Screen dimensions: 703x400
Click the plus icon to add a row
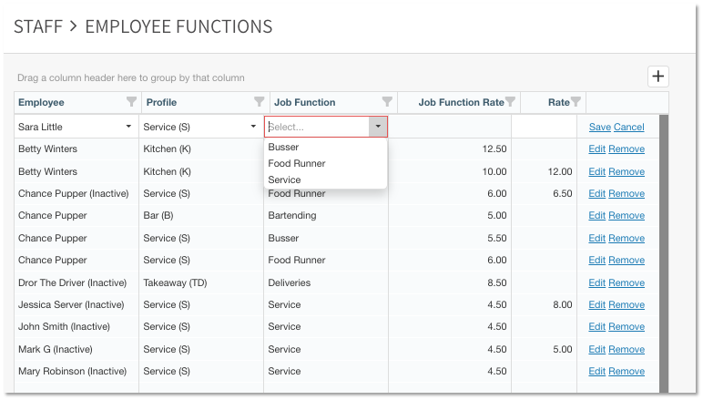[x=657, y=77]
